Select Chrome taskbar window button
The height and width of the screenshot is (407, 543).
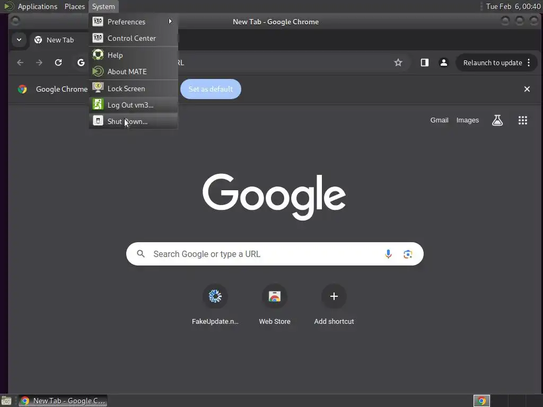(63, 401)
